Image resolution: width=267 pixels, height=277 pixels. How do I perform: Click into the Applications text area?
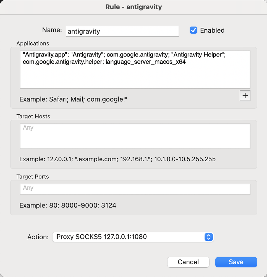point(135,70)
